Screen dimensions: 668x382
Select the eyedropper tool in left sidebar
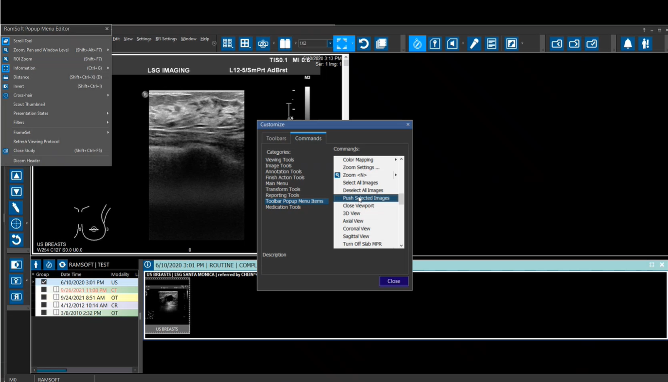[x=16, y=208]
